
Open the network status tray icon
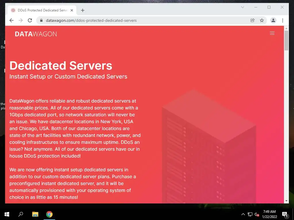tap(250, 214)
